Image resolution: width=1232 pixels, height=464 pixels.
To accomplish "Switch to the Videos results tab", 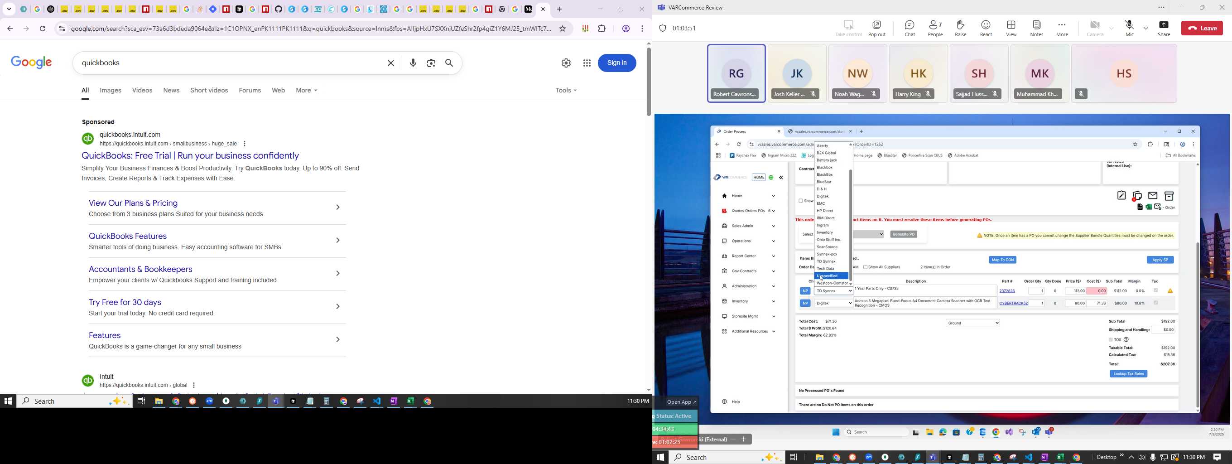I will [142, 91].
